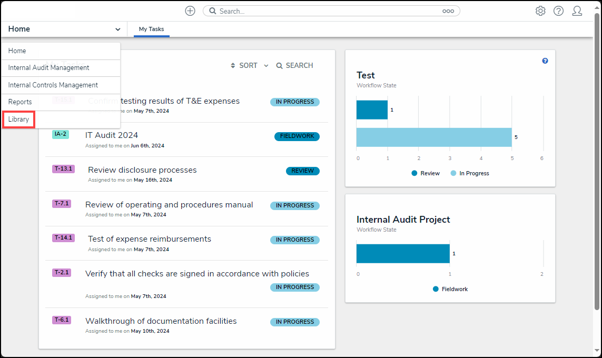Click the help question mark icon

click(x=558, y=11)
